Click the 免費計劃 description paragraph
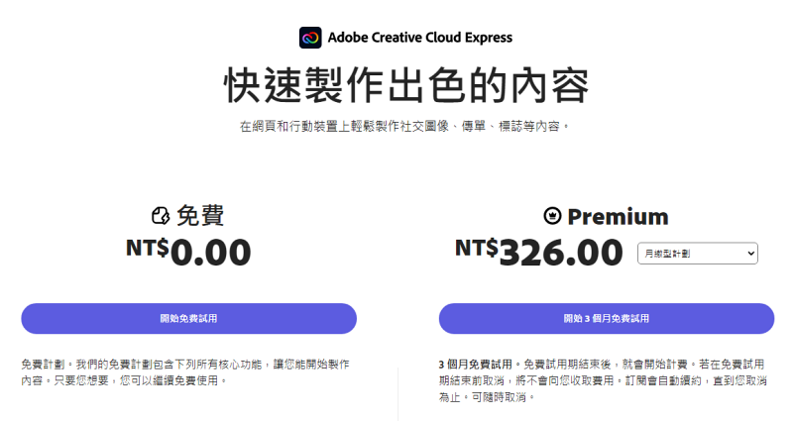This screenshot has height=421, width=793. pos(185,372)
